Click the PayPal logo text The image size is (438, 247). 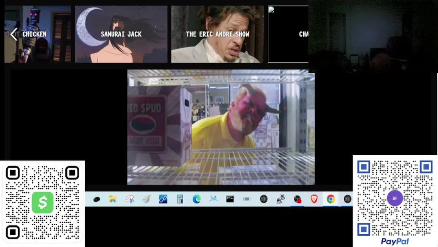click(395, 242)
